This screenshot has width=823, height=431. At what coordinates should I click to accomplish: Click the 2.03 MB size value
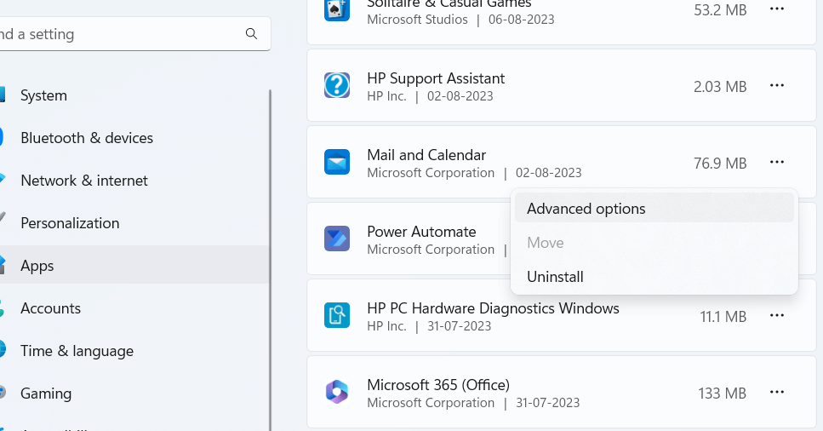(720, 87)
